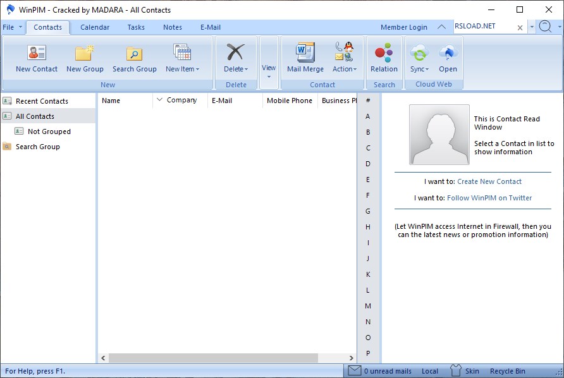The image size is (564, 378).
Task: Jump to letter M in index
Action: [367, 306]
